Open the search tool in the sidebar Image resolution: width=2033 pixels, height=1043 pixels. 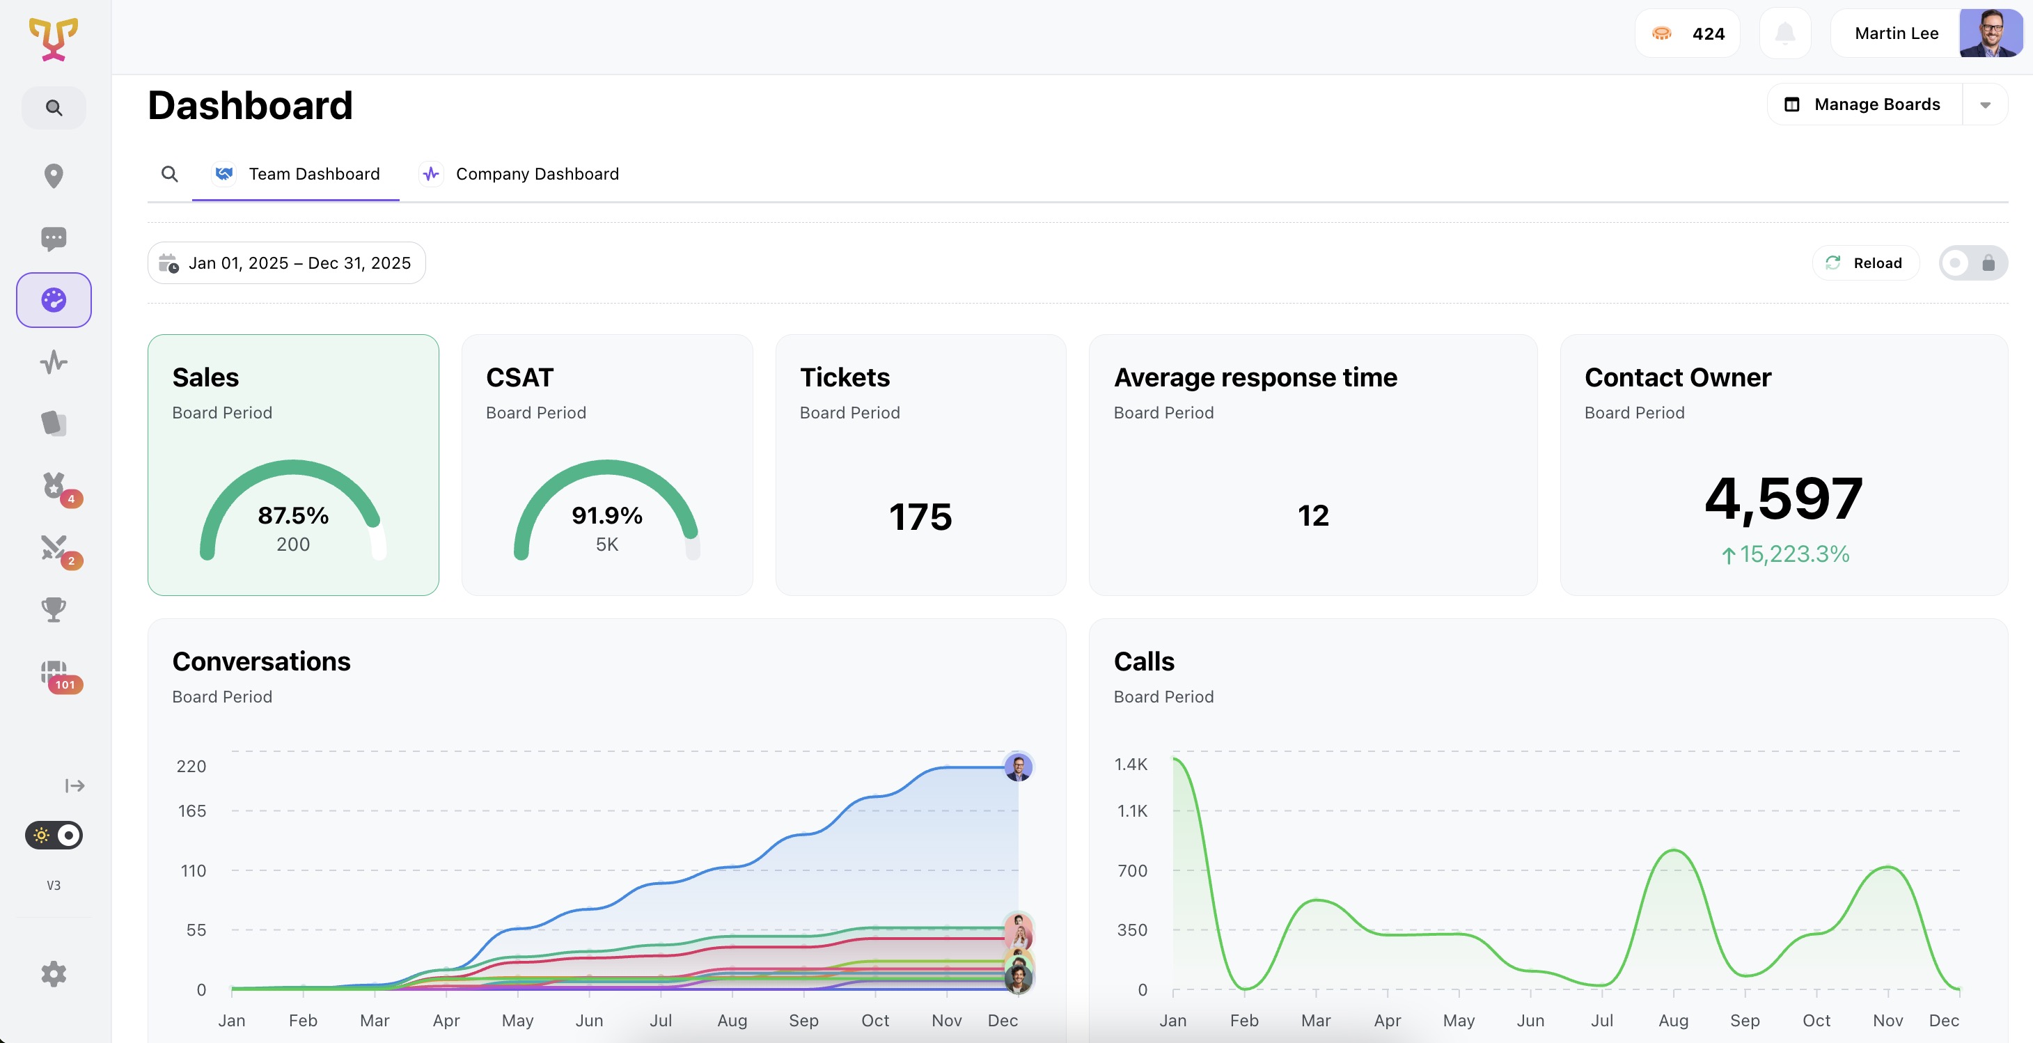click(x=53, y=107)
